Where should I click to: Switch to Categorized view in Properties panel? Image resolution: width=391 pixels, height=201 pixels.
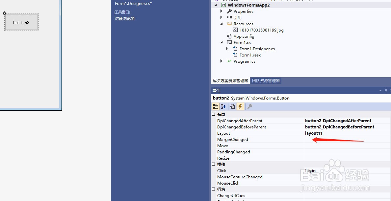[216, 106]
